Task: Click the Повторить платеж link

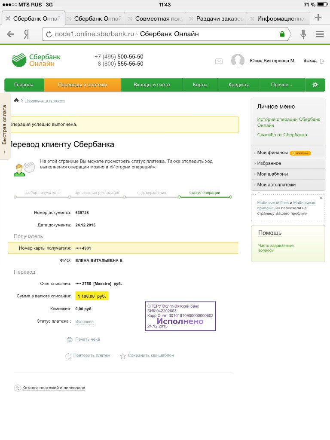Action: (92, 355)
